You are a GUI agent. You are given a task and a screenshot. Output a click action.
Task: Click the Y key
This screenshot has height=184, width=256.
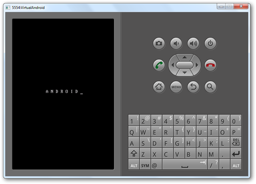click(190, 131)
